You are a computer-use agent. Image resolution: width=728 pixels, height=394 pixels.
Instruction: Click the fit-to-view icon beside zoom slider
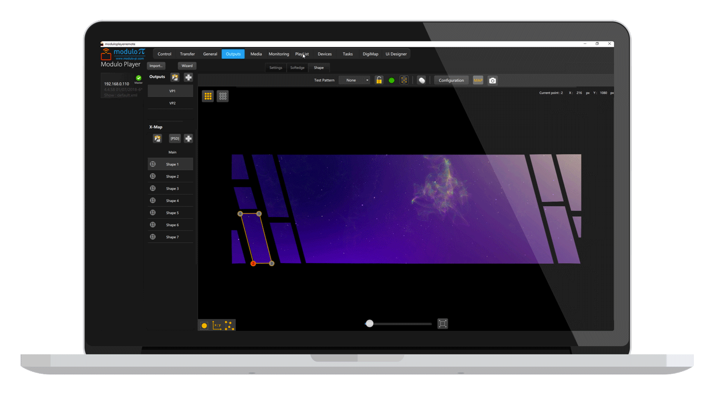(x=442, y=324)
